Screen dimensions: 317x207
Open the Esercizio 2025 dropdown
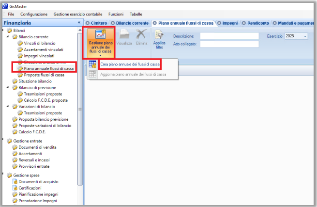305,36
